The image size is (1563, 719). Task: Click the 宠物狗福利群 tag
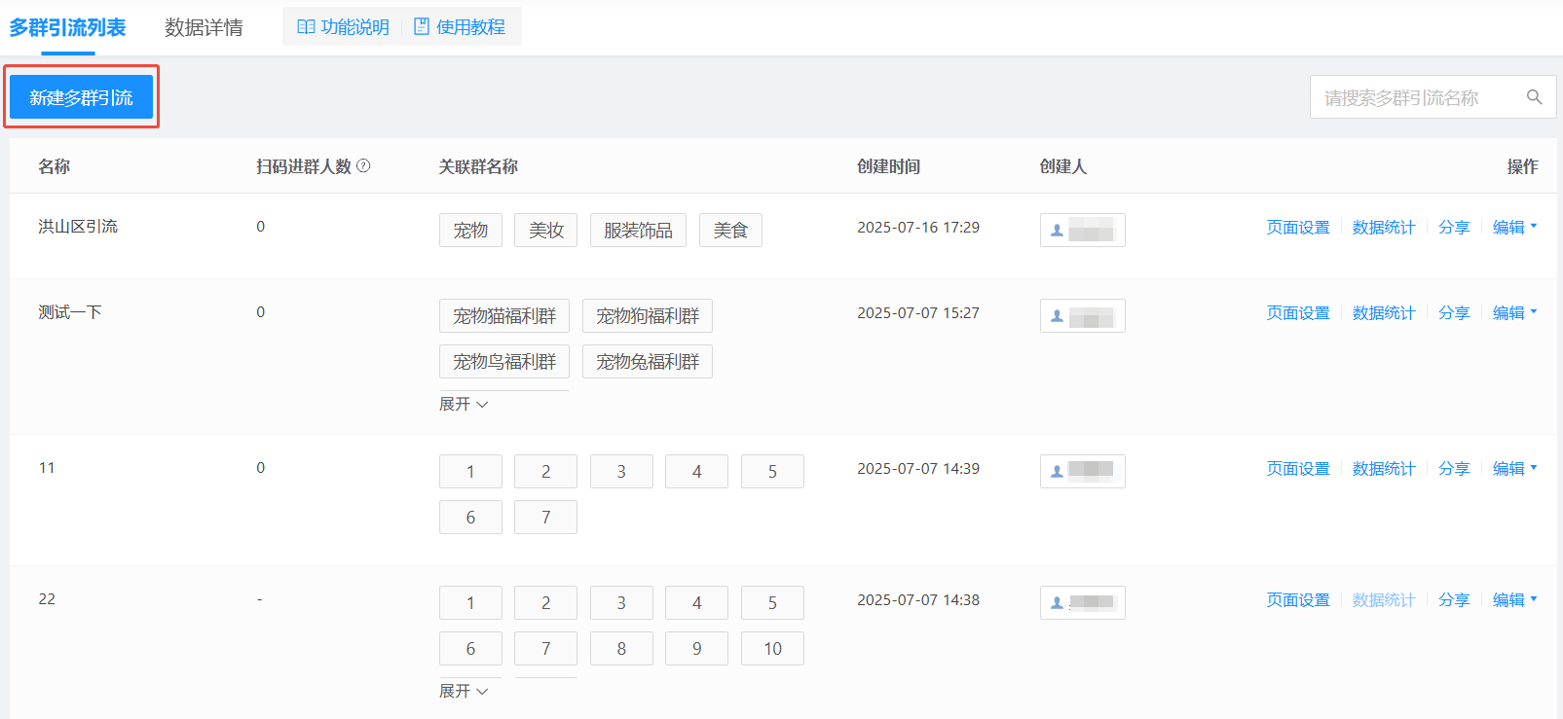coord(648,316)
